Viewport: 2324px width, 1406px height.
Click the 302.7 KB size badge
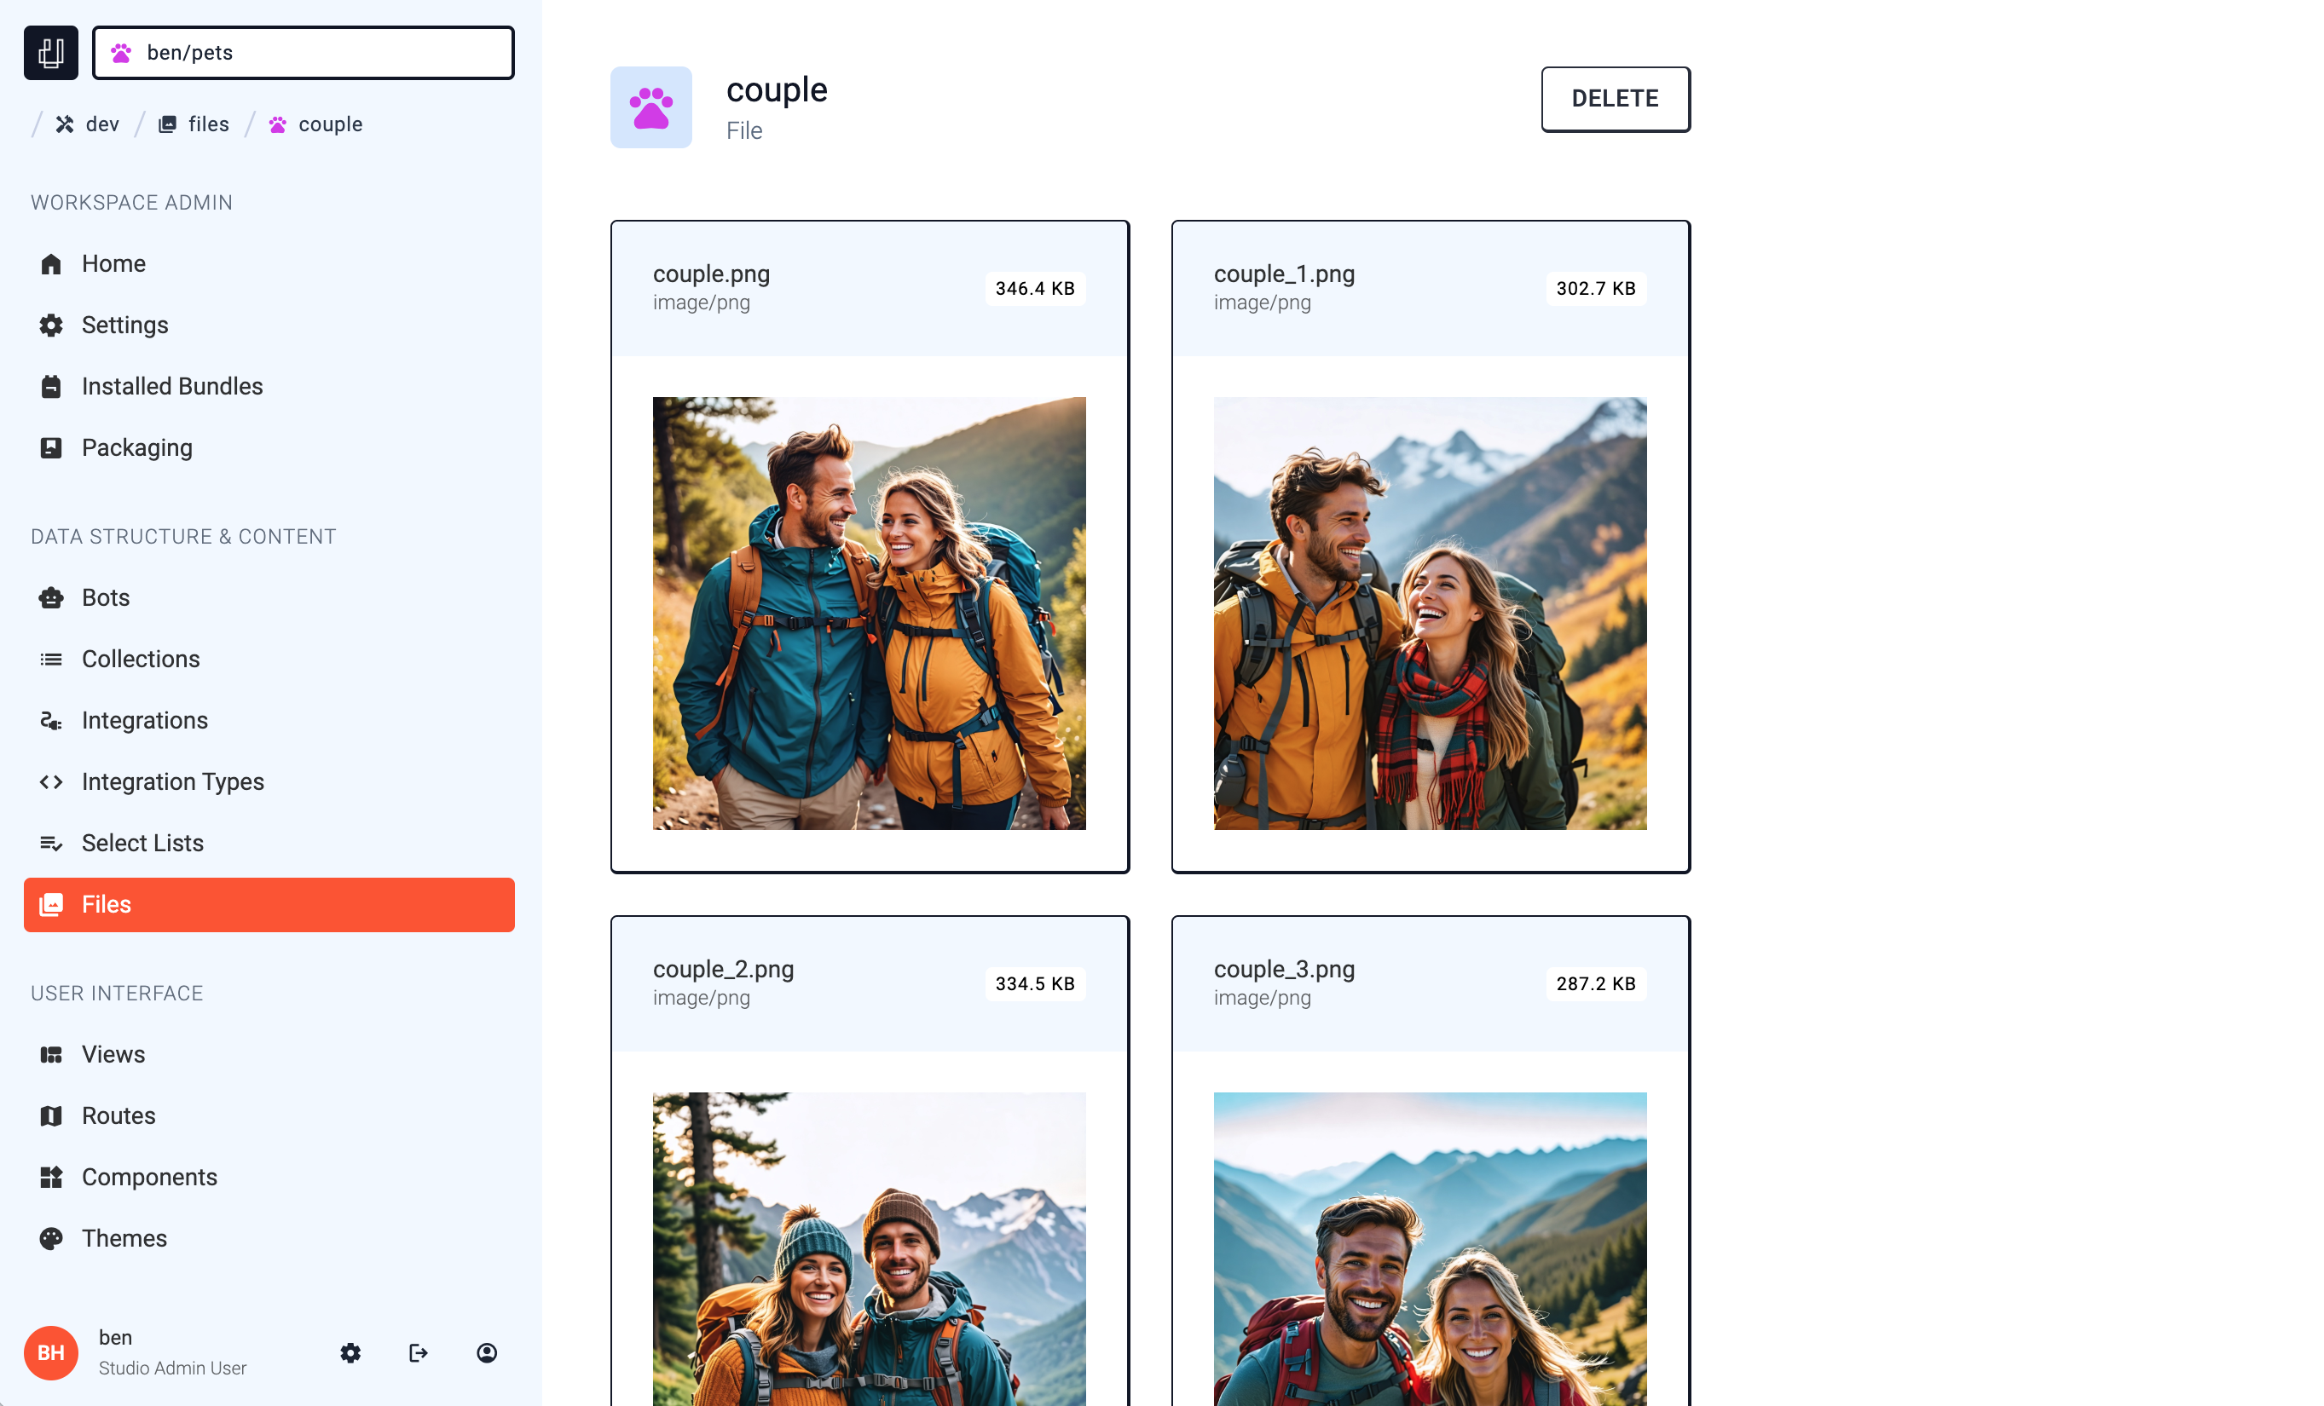pos(1596,289)
